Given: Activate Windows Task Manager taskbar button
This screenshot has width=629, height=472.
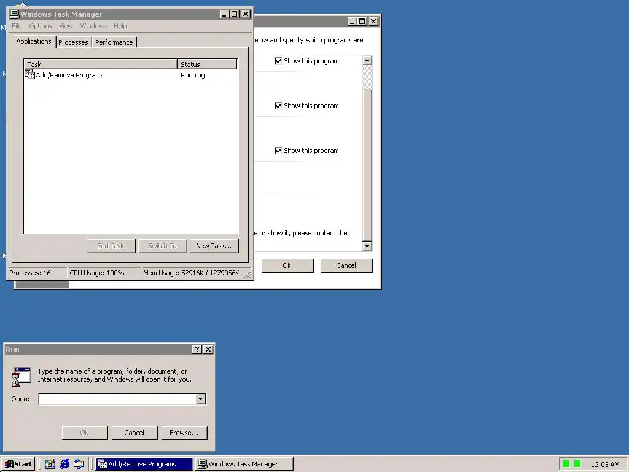Looking at the screenshot, I should (x=244, y=464).
